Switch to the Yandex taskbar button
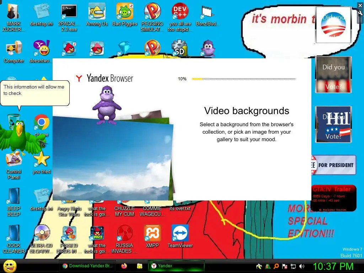The width and height of the screenshot is (364, 273). (x=176, y=266)
